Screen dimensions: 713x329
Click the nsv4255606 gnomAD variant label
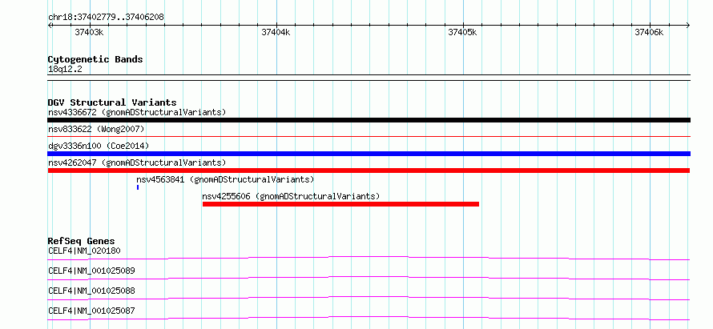tap(291, 197)
